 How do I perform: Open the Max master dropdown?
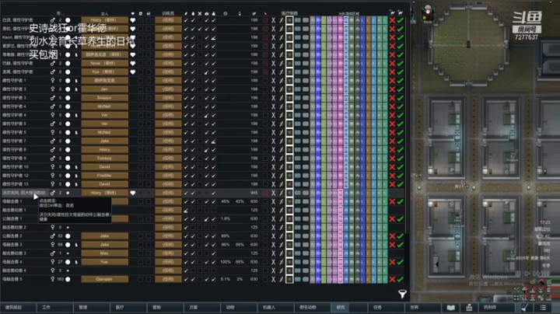(x=104, y=253)
